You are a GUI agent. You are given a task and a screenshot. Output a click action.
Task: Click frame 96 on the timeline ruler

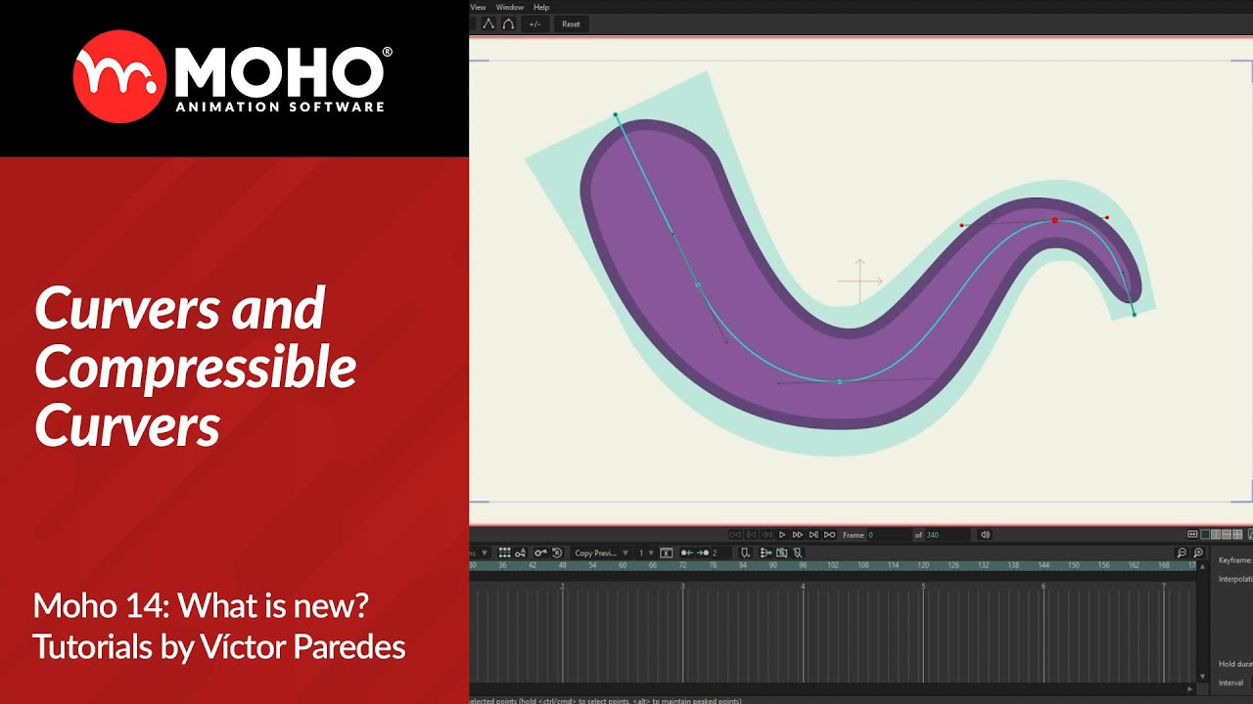[x=803, y=565]
